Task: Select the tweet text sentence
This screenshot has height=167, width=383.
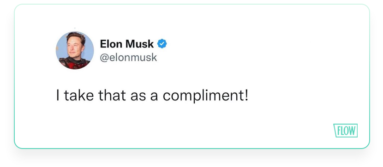Action: [x=152, y=95]
